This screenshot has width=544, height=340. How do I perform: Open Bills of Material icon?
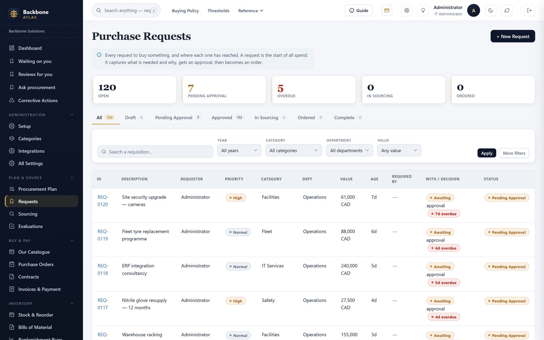click(x=12, y=327)
